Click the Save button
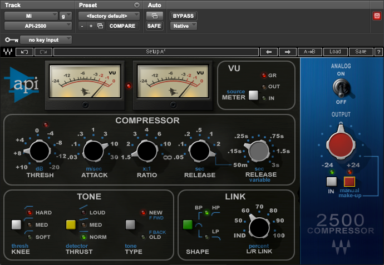The image size is (384, 265). click(x=361, y=52)
